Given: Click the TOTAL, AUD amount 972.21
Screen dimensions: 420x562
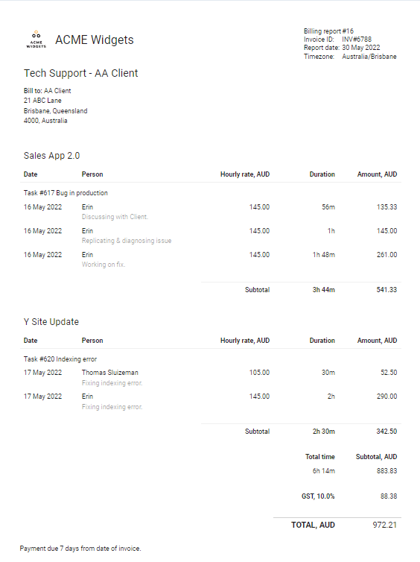Looking at the screenshot, I should click(384, 525).
